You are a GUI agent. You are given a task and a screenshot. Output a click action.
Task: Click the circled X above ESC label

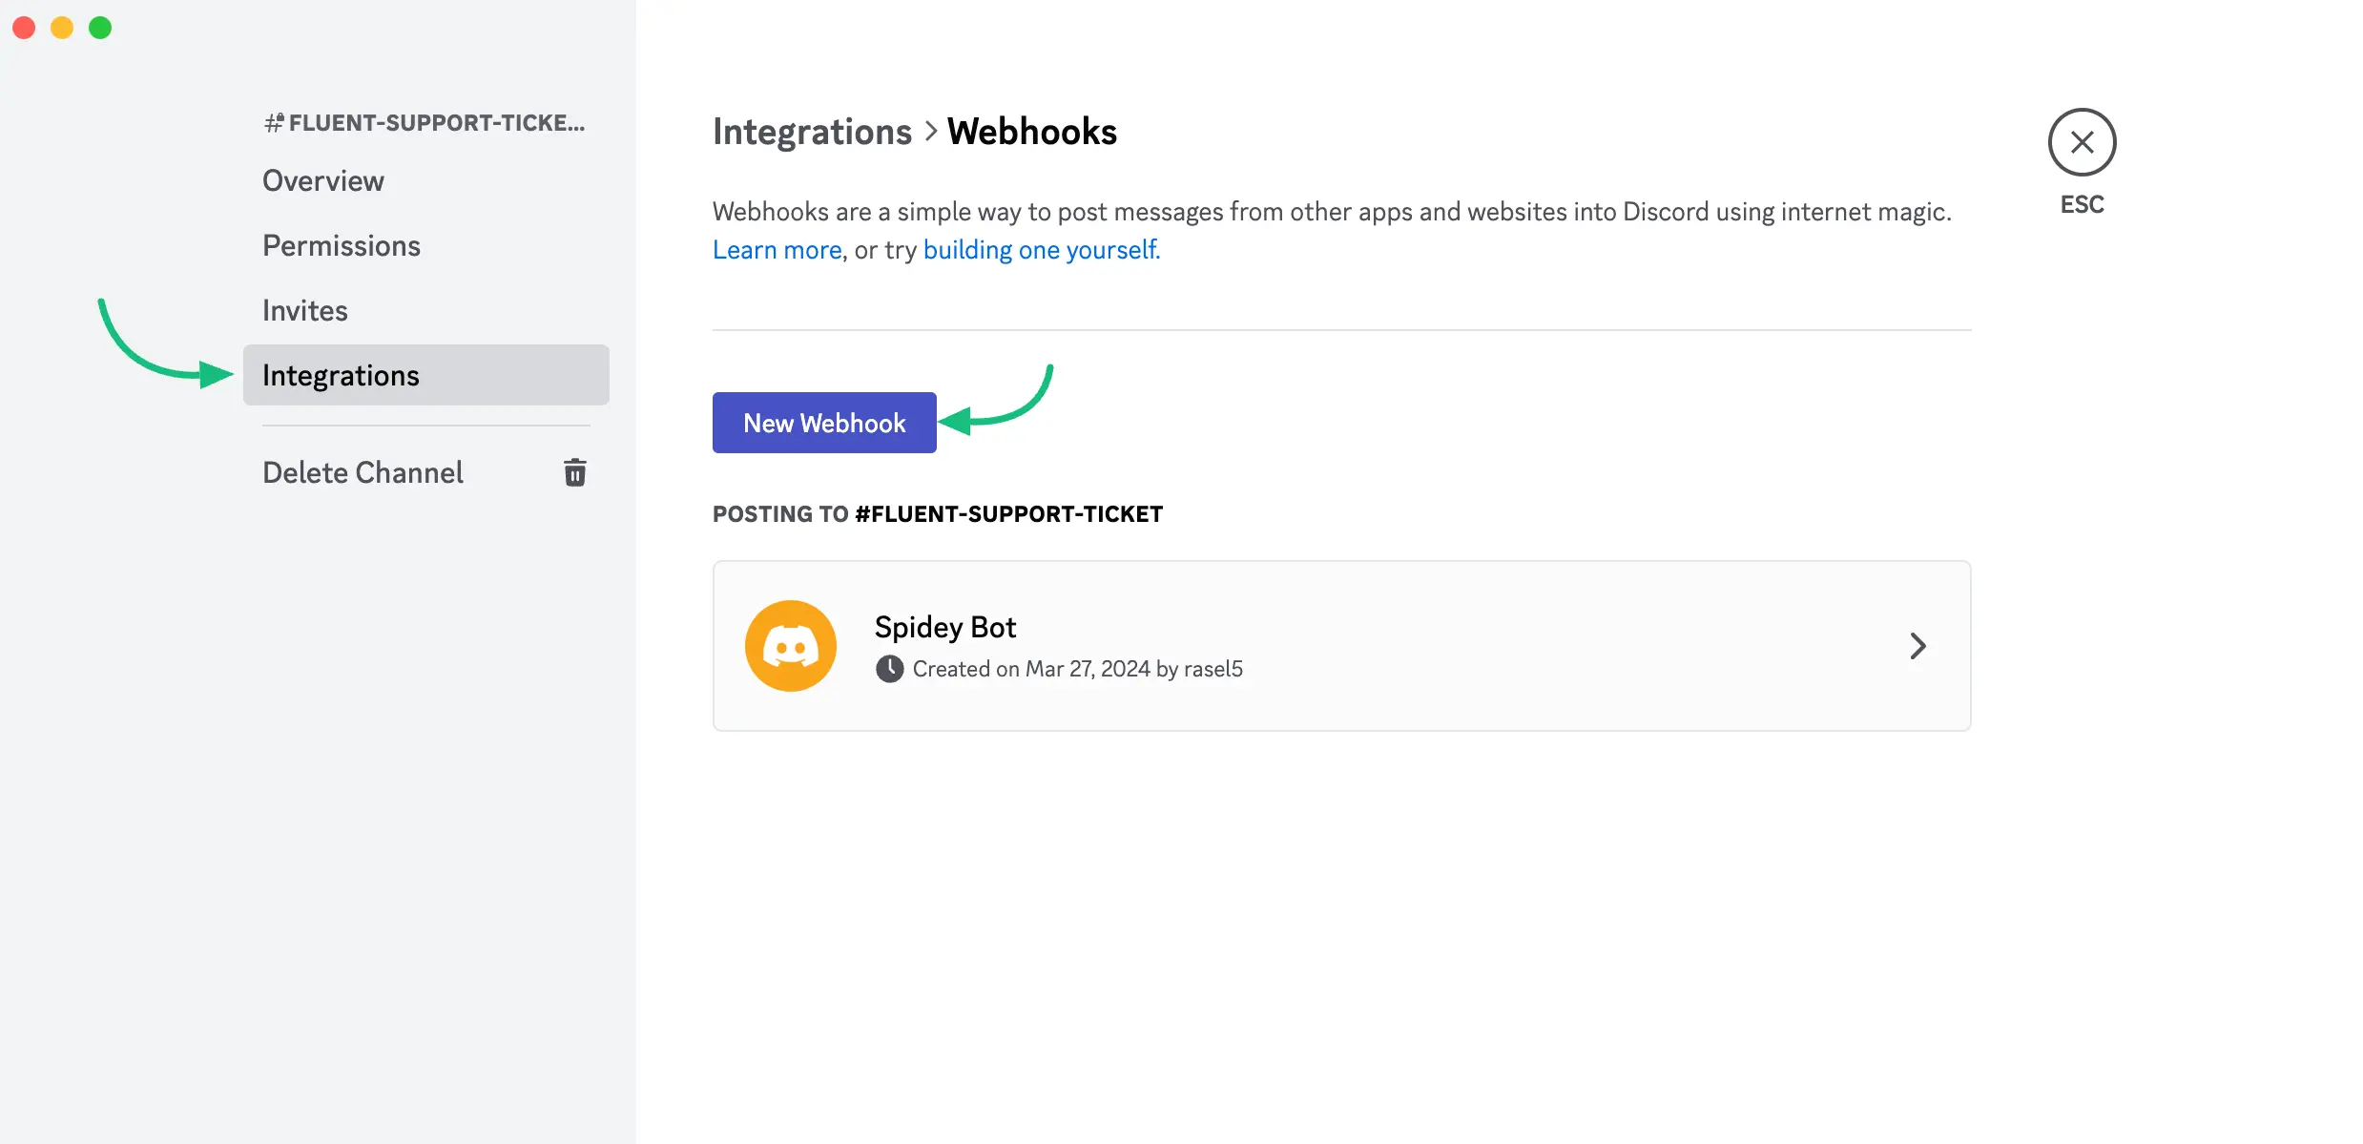tap(2082, 141)
